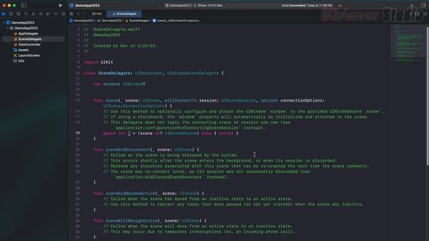Open the Breakpoint navigator icon

56,13
